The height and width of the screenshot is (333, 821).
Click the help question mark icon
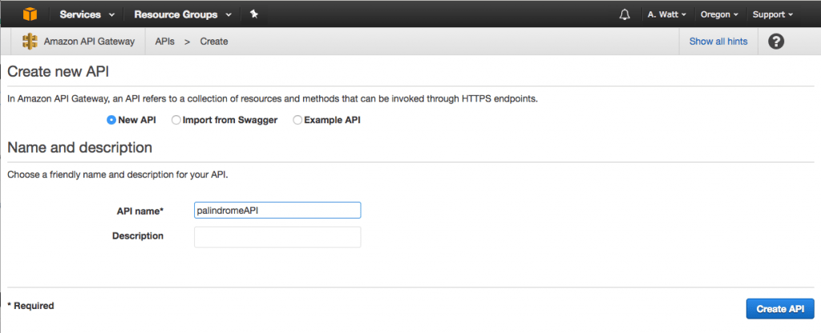[x=775, y=42]
